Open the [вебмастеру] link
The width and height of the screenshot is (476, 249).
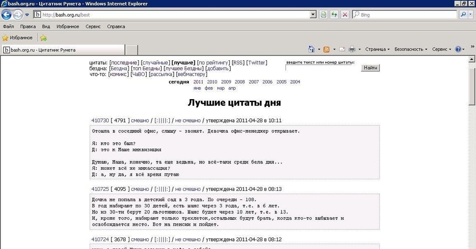click(x=191, y=74)
